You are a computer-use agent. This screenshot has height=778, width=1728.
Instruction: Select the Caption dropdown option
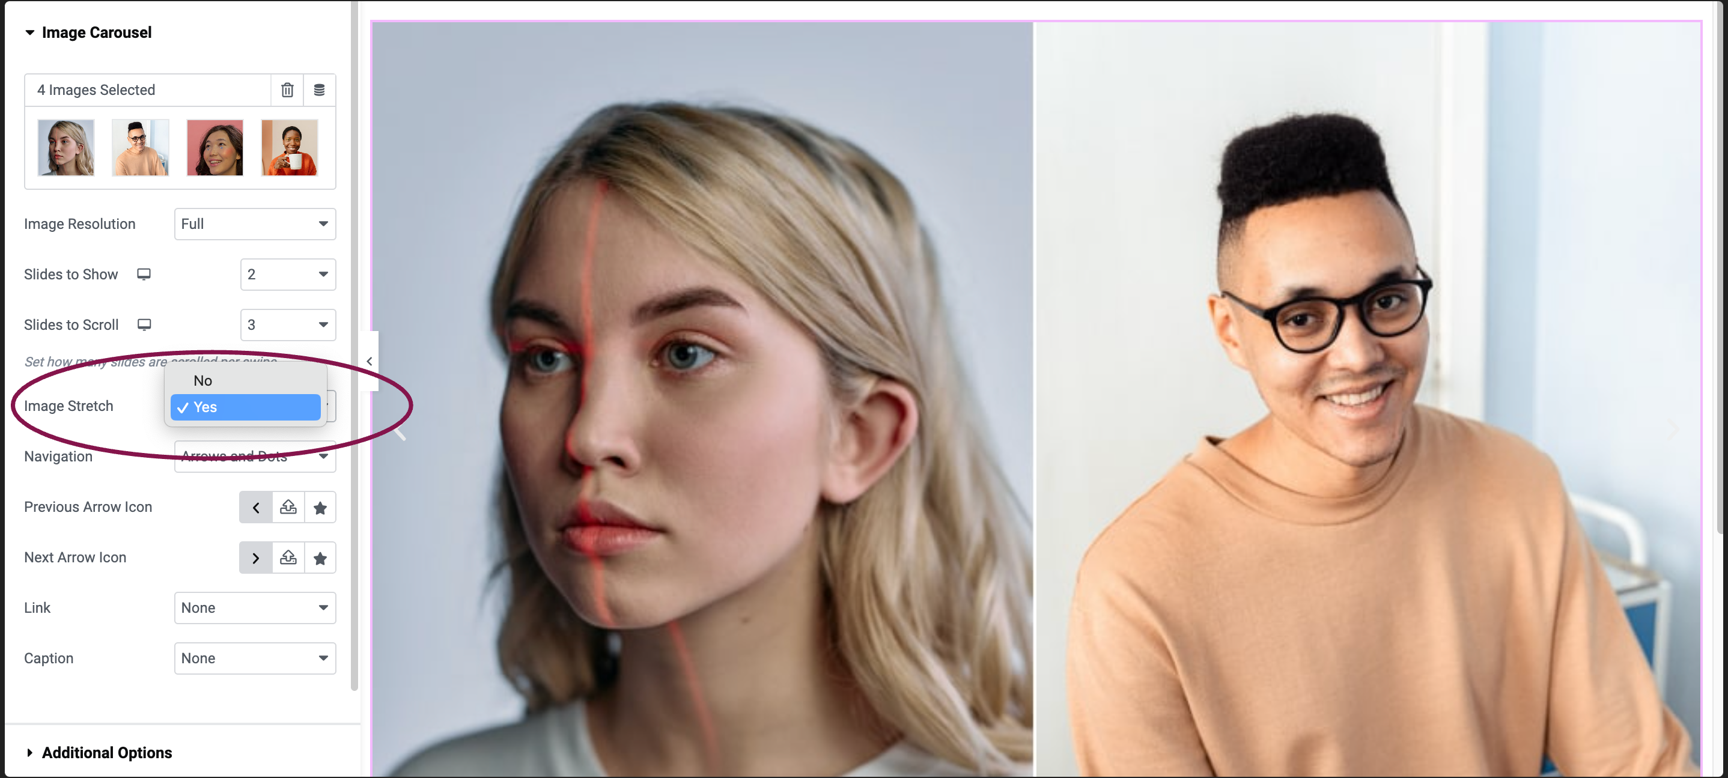coord(255,658)
